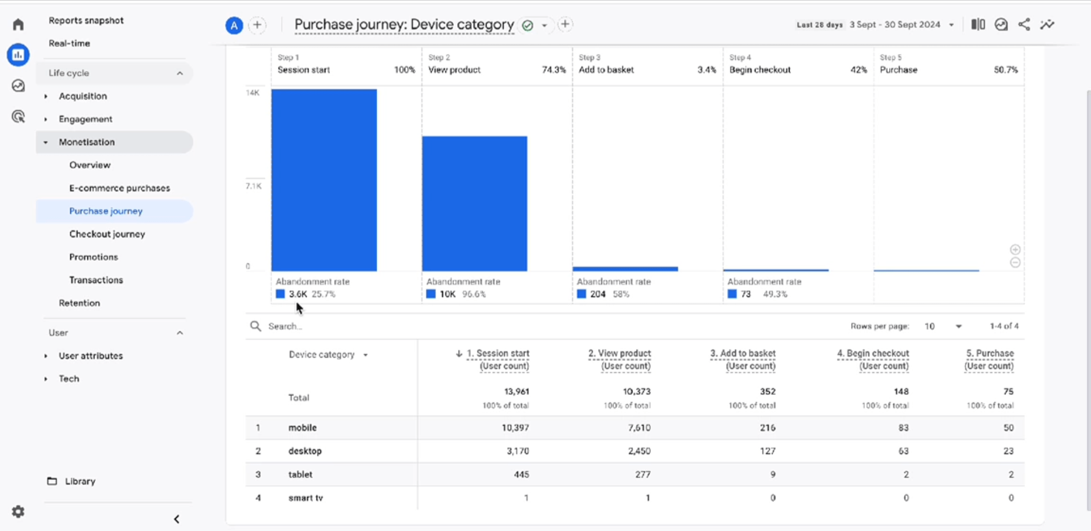Image resolution: width=1091 pixels, height=531 pixels.
Task: Collapse the Life cycle section
Action: point(179,73)
